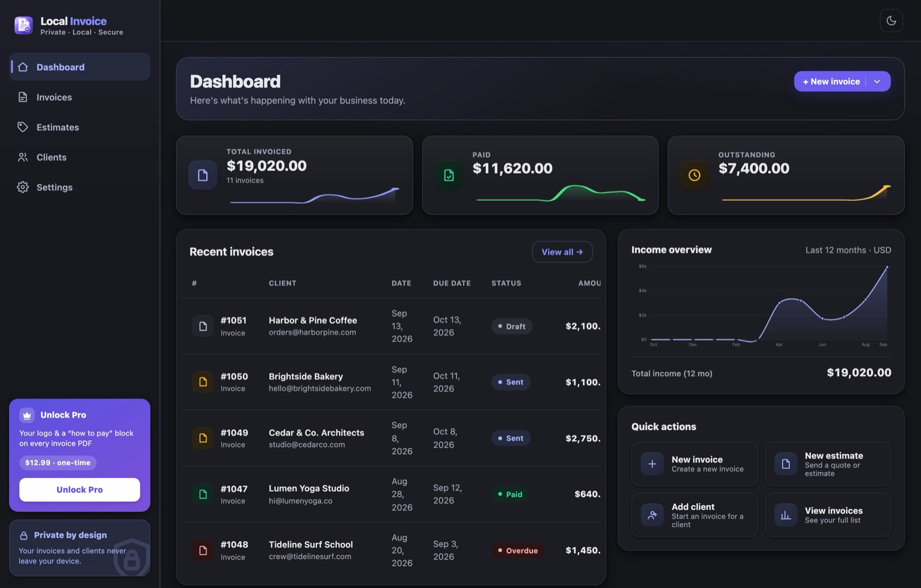
Task: Click the Dashboard home icon
Action: point(23,67)
